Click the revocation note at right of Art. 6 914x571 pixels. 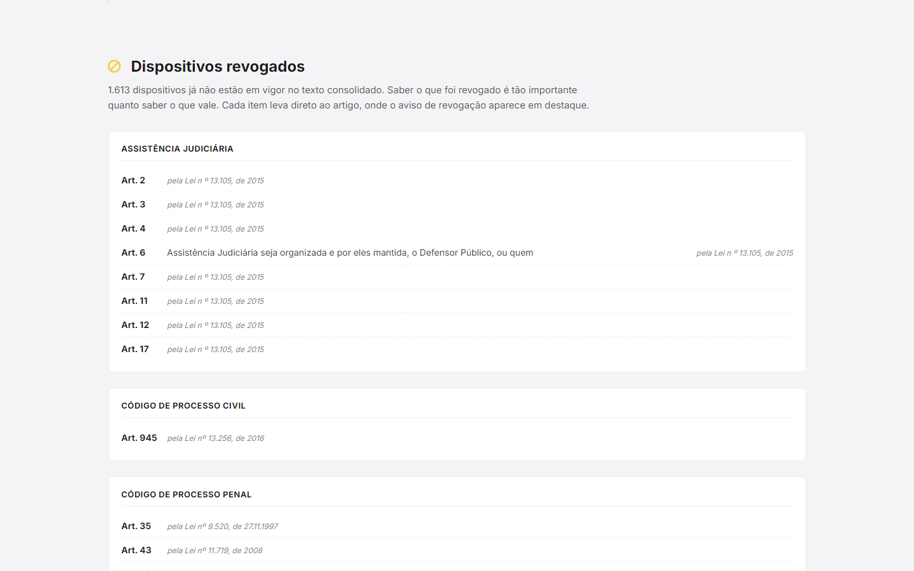click(745, 253)
